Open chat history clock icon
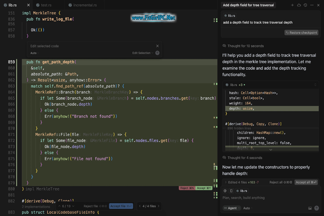The width and height of the screenshot is (324, 216). (305, 5)
